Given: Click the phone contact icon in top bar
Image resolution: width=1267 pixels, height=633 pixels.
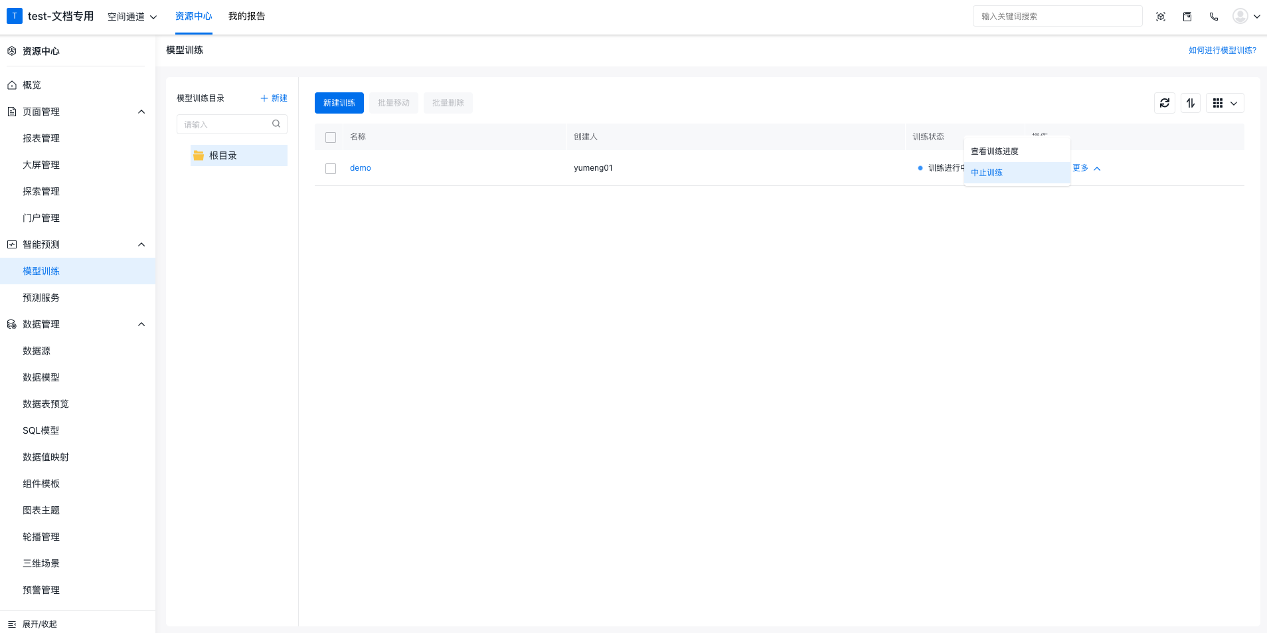Looking at the screenshot, I should point(1214,17).
